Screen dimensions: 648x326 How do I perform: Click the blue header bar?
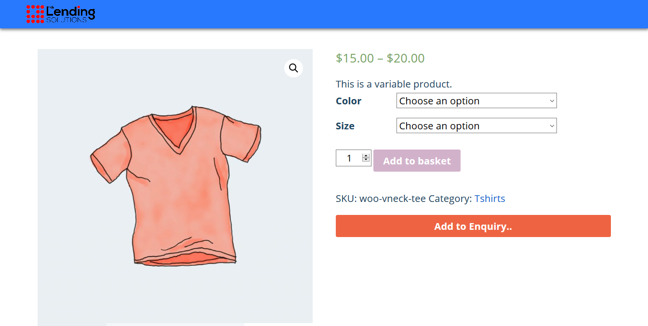tap(337, 14)
